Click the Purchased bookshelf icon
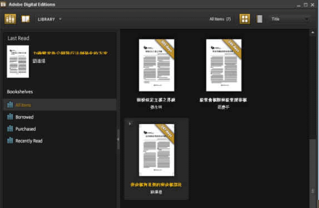This screenshot has height=208, width=319. (x=10, y=128)
